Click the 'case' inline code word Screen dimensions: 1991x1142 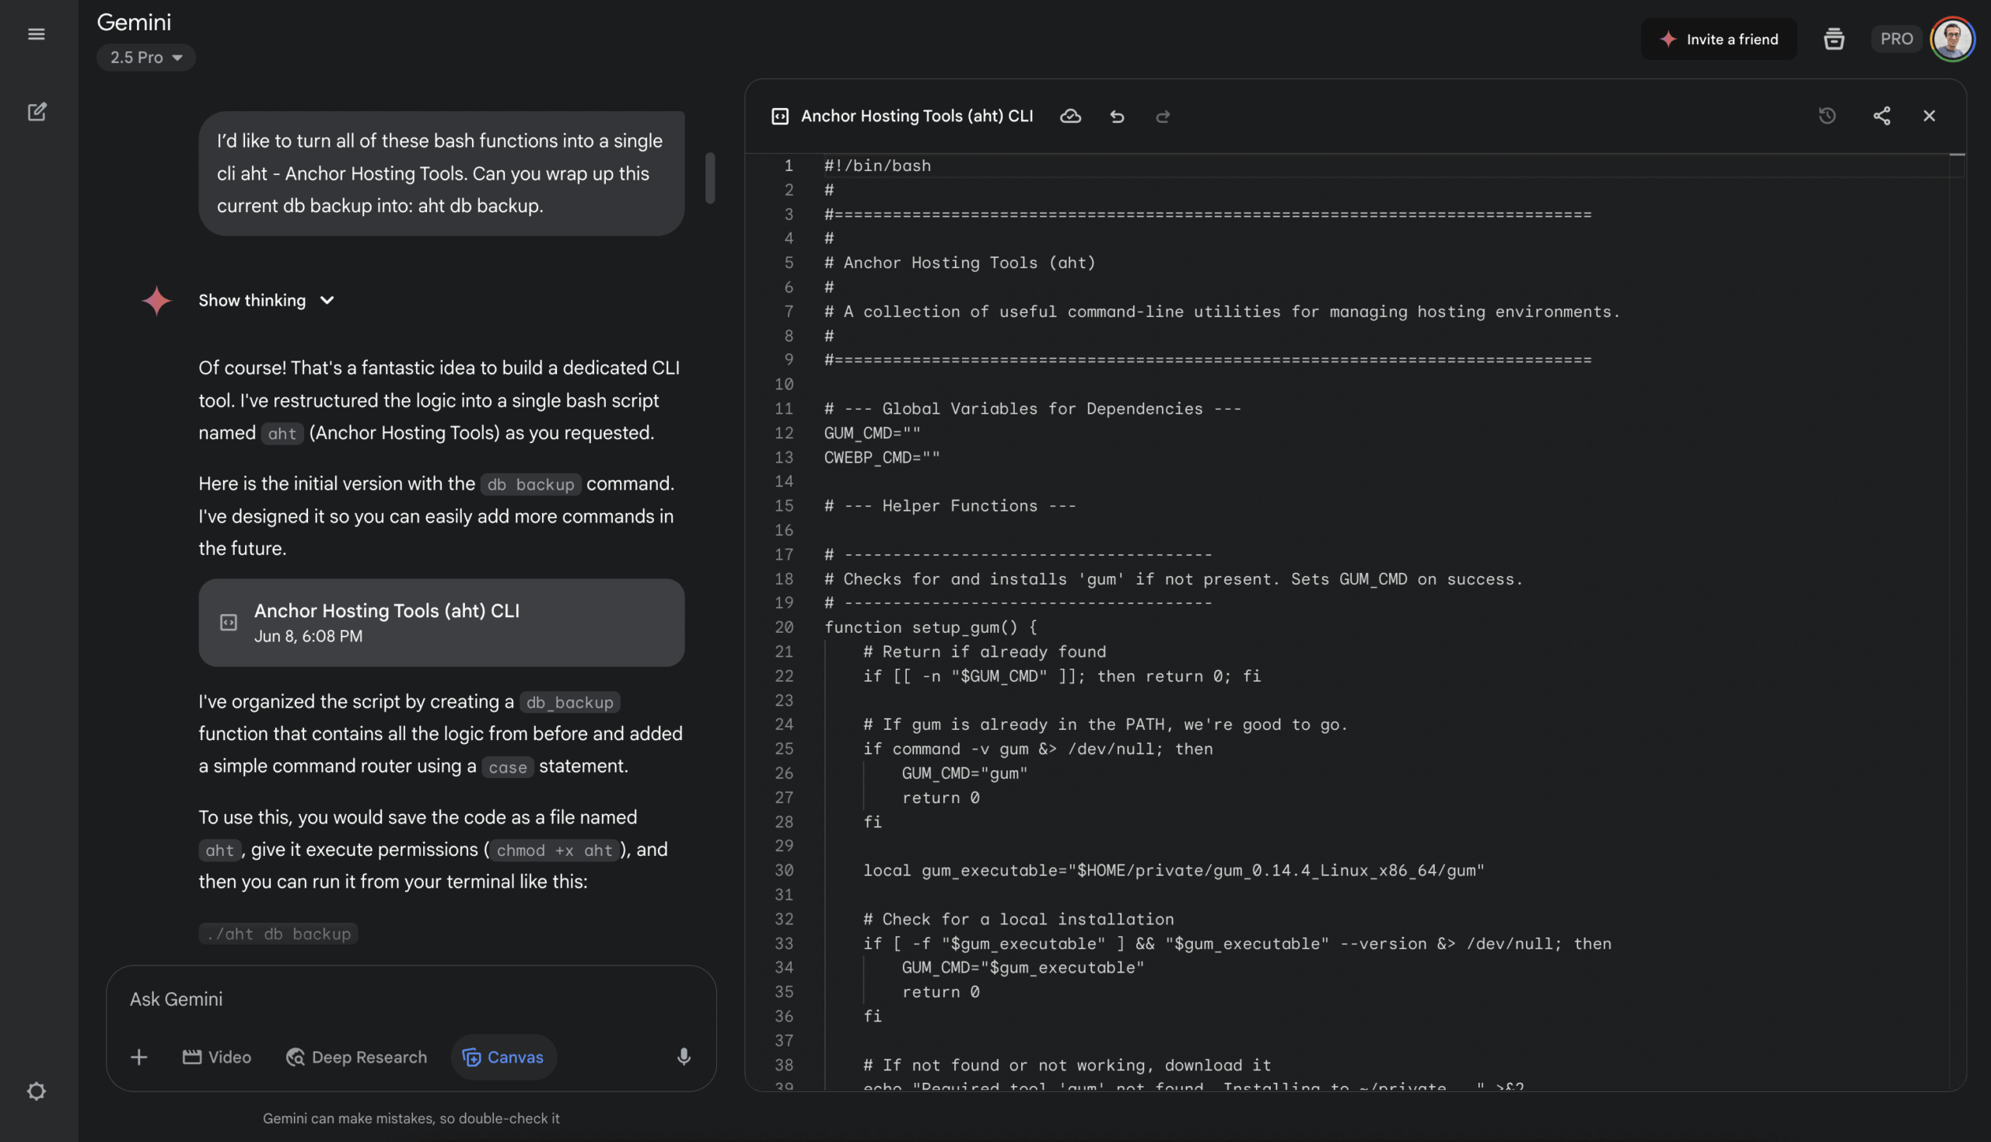508,767
